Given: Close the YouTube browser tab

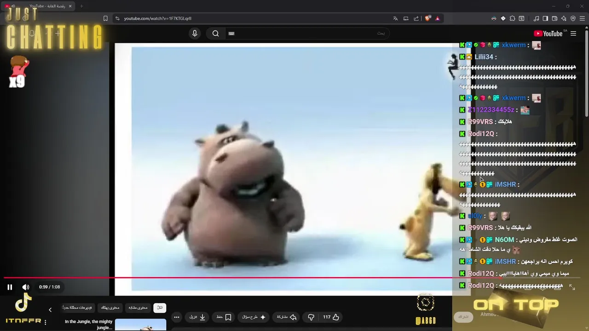Looking at the screenshot, I should 70,6.
